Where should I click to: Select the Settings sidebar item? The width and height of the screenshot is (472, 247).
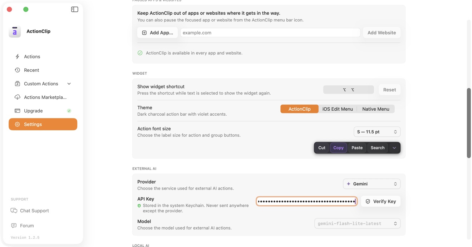(x=43, y=124)
